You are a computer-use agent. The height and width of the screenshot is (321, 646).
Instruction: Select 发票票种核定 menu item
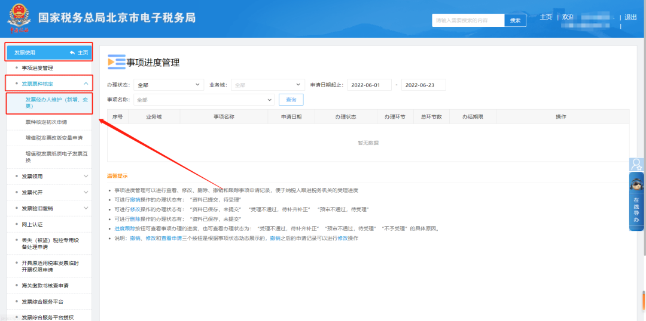tap(37, 84)
